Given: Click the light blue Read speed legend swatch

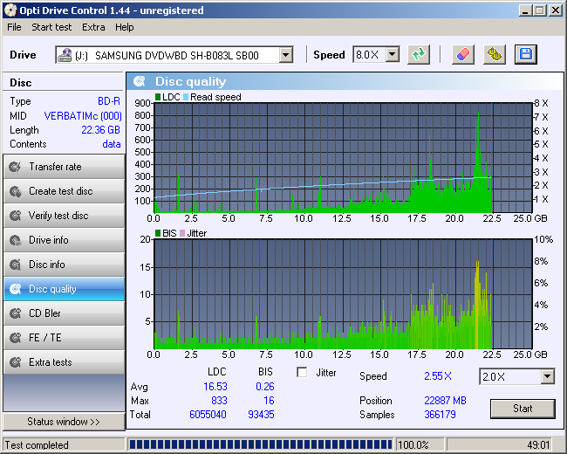Looking at the screenshot, I should click(186, 97).
